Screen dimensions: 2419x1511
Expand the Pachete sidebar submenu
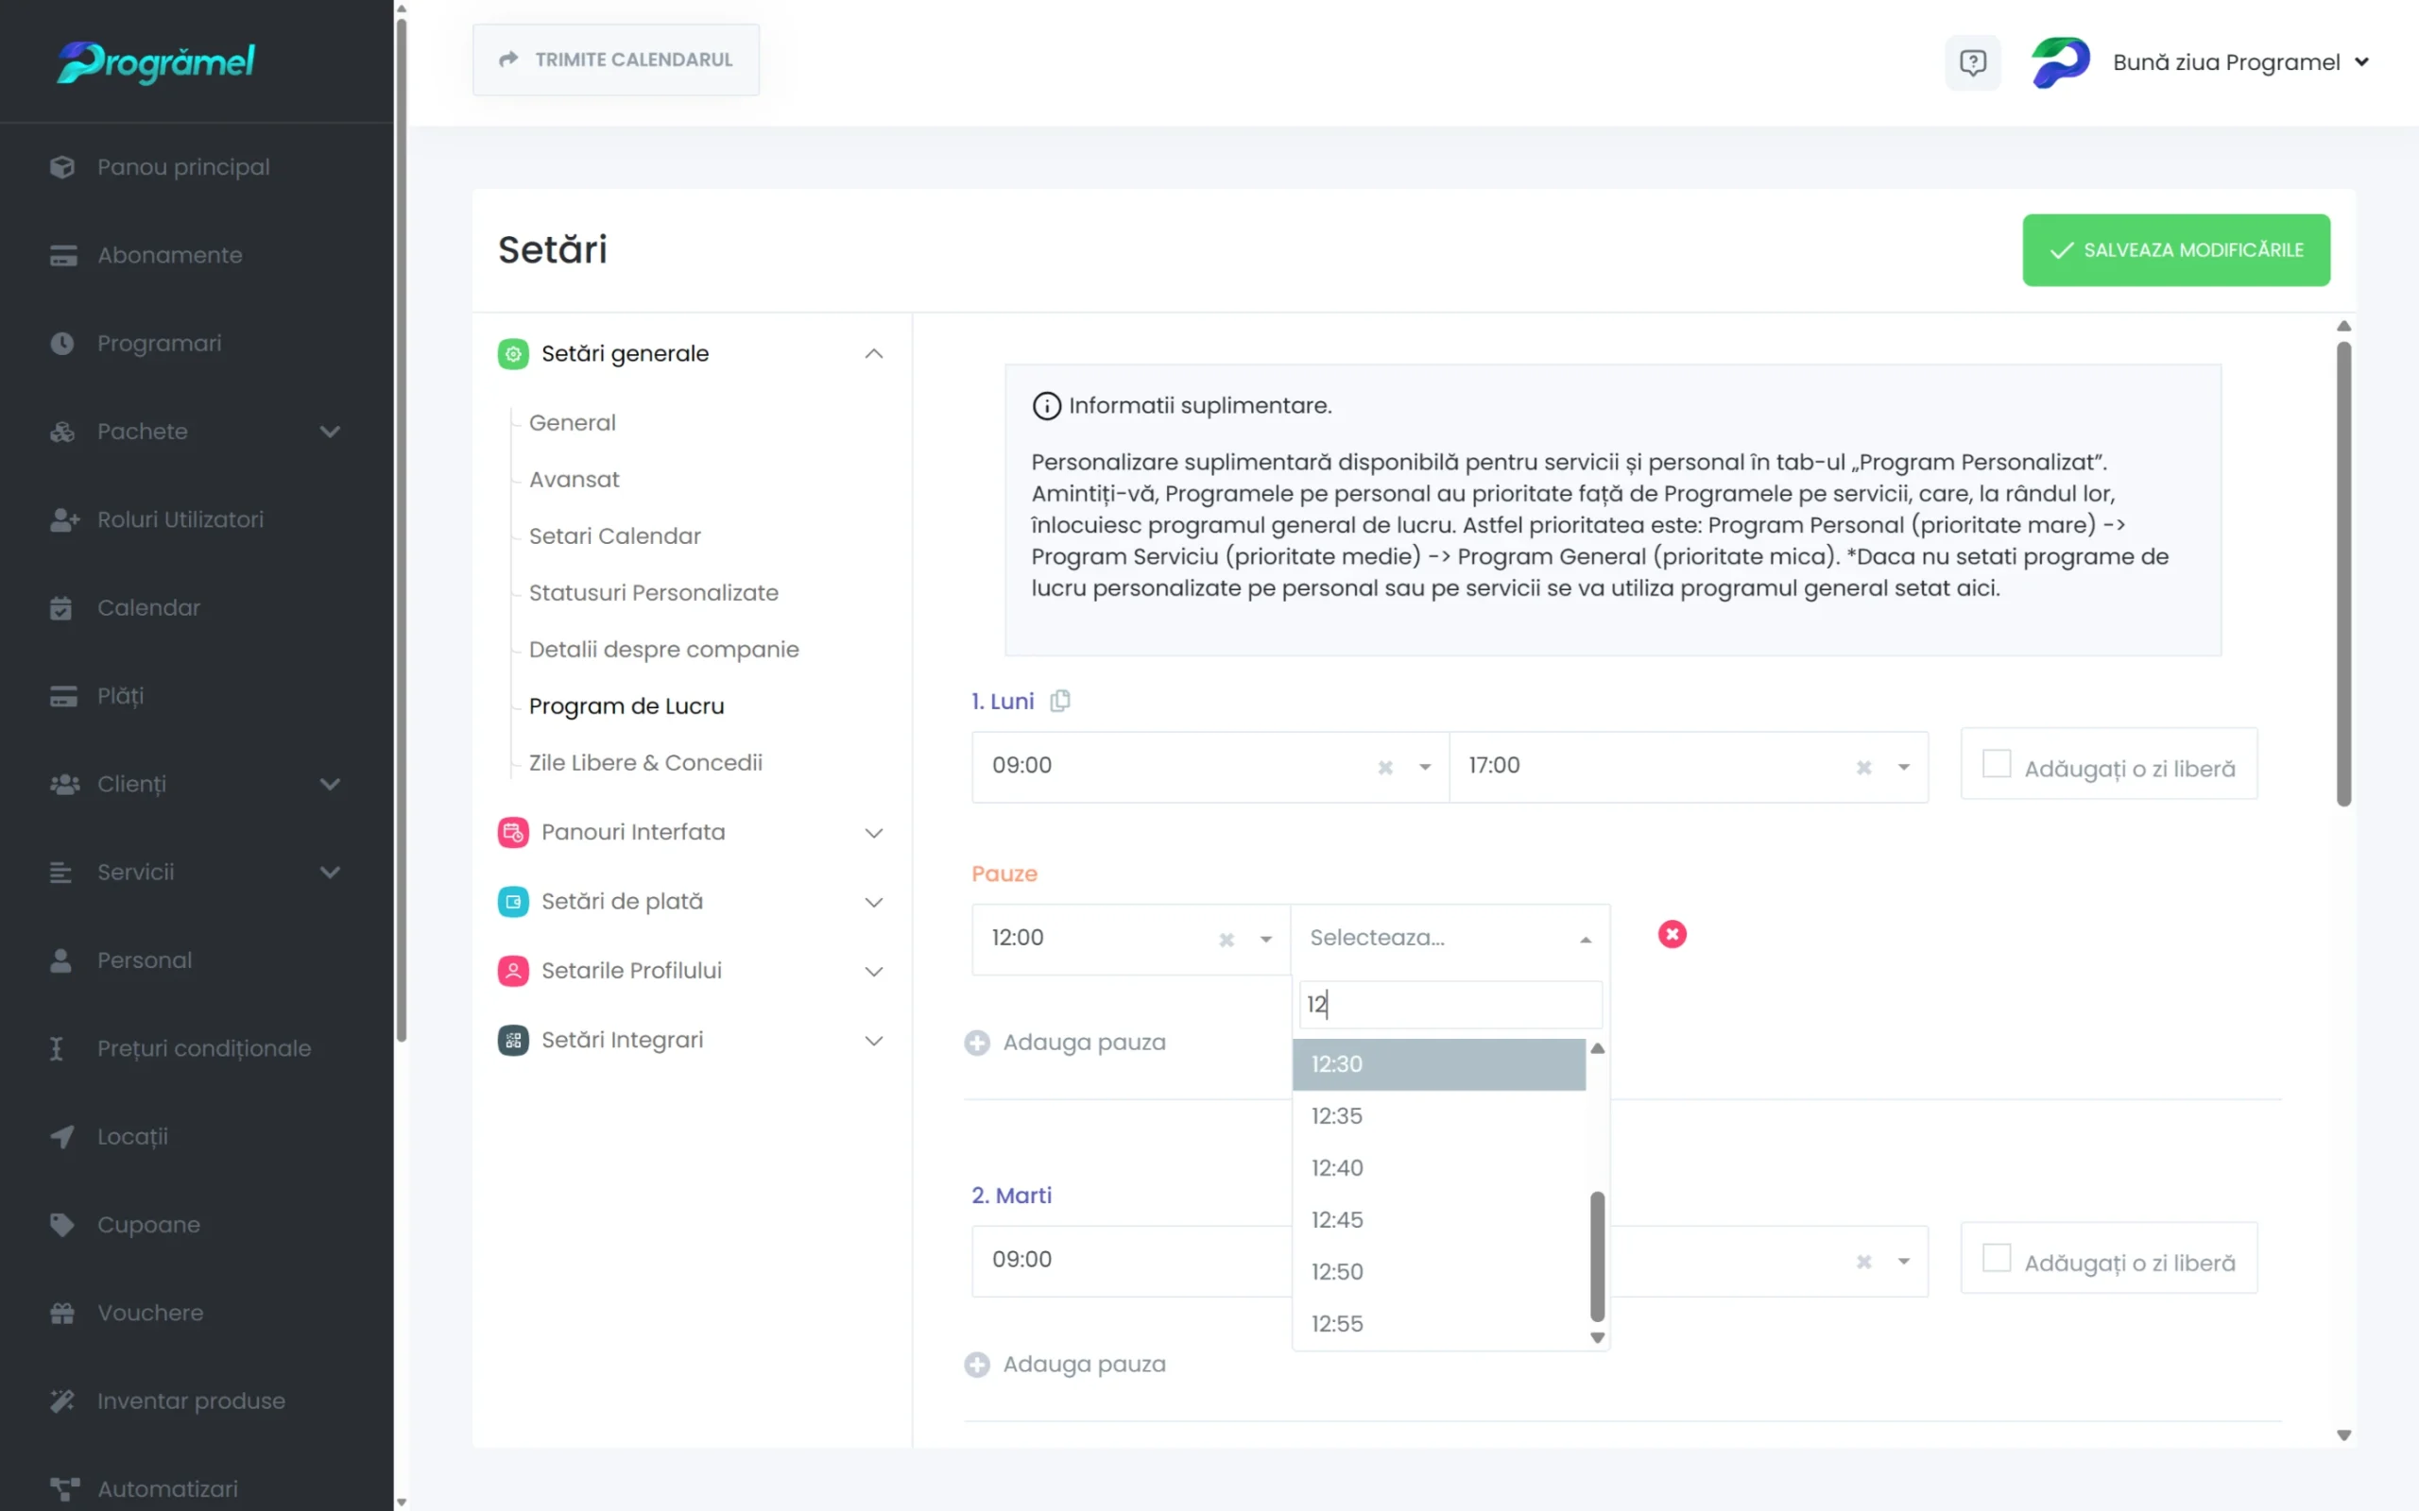click(x=330, y=432)
